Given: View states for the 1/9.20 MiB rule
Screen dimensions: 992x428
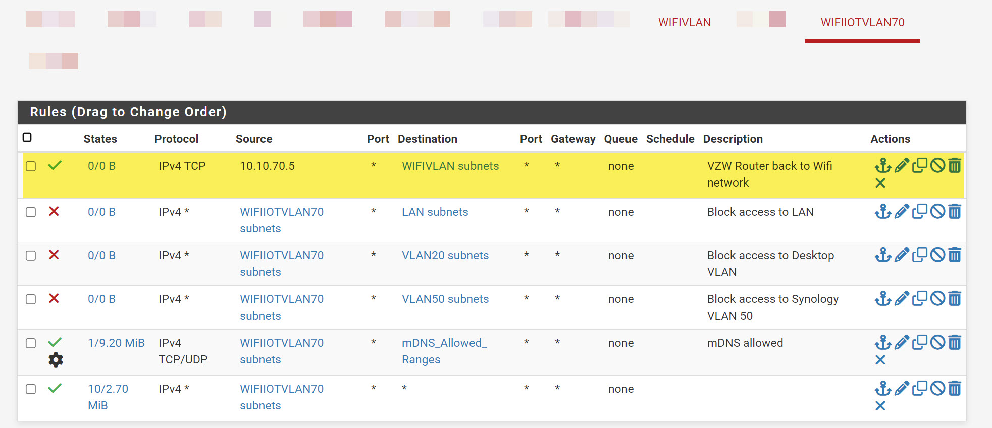Looking at the screenshot, I should click(116, 343).
